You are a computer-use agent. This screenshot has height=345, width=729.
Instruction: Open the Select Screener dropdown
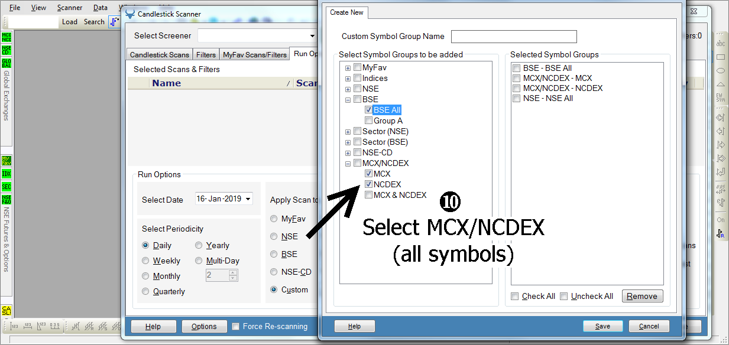[x=313, y=36]
